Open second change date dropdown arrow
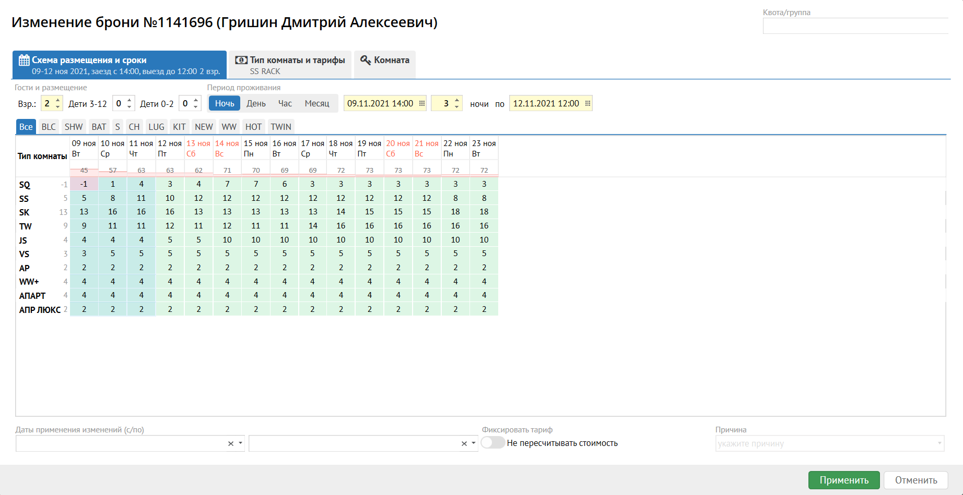Image resolution: width=963 pixels, height=495 pixels. click(x=474, y=443)
